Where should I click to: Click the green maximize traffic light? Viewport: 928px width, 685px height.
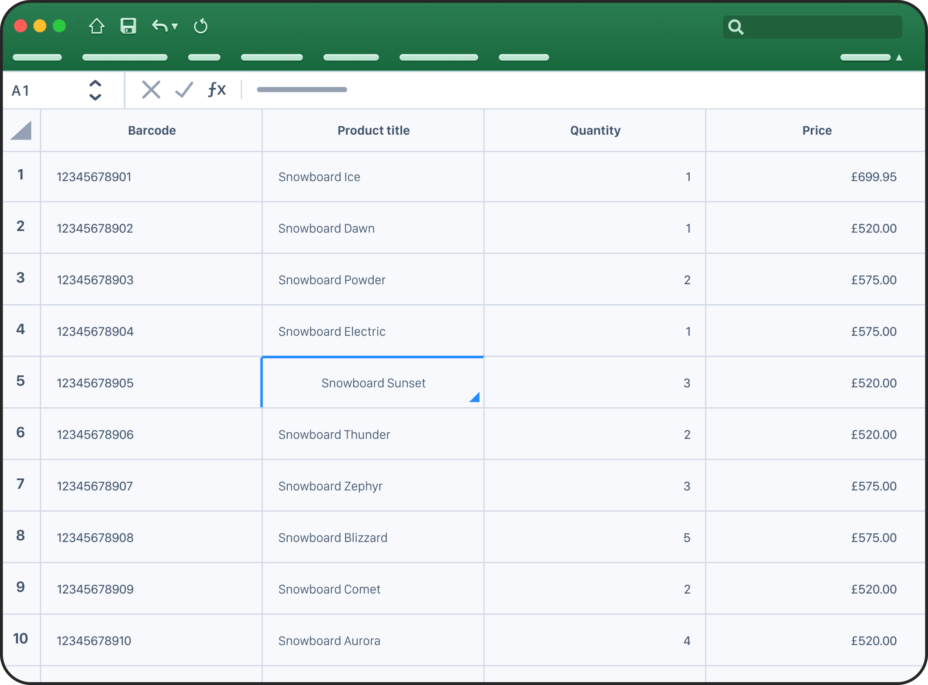point(59,26)
